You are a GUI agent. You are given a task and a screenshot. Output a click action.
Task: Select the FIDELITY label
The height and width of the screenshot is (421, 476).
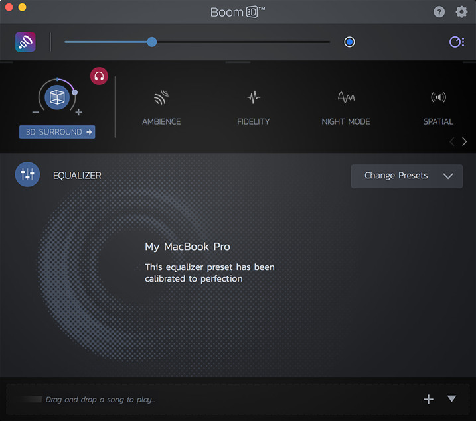tap(254, 121)
